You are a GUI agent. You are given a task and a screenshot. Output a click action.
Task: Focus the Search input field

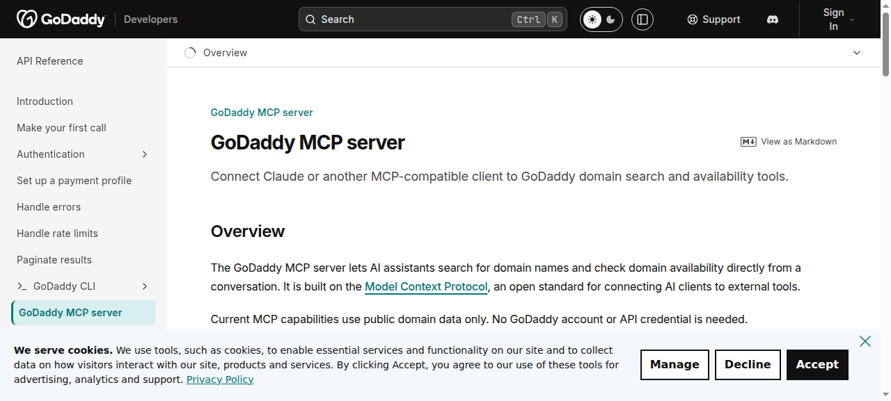(x=433, y=19)
